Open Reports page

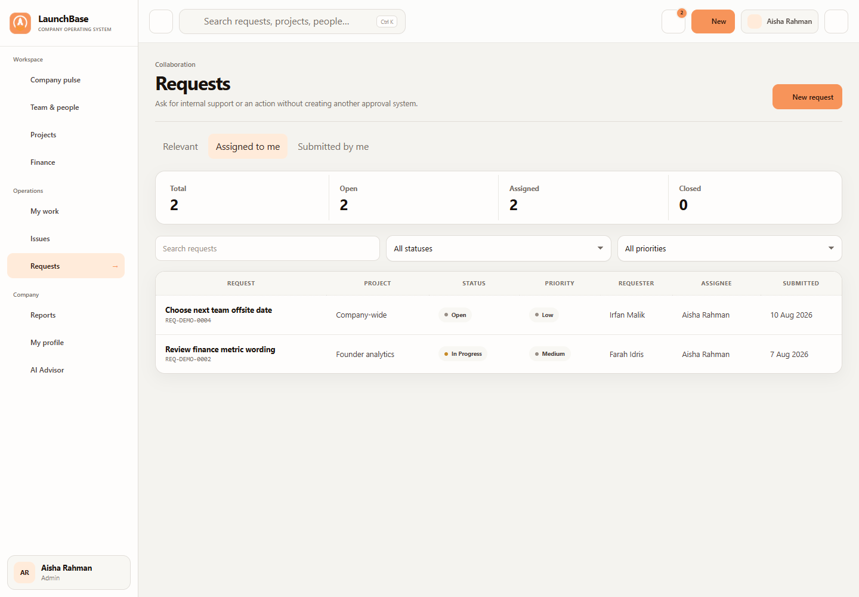(66, 315)
